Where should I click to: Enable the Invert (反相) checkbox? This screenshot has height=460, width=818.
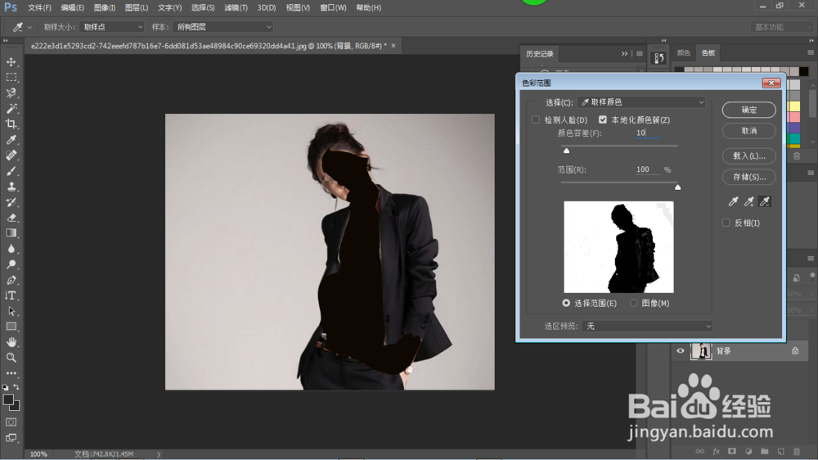pyautogui.click(x=726, y=223)
